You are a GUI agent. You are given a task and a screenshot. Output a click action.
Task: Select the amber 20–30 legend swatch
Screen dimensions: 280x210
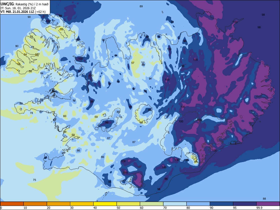[59, 204]
